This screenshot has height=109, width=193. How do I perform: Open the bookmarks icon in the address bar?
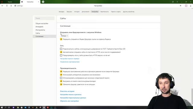[181, 6]
